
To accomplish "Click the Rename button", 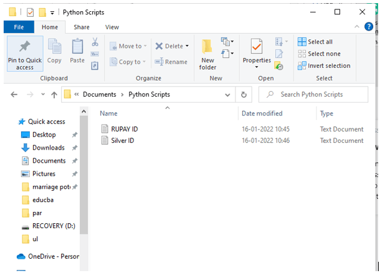I will coord(171,62).
